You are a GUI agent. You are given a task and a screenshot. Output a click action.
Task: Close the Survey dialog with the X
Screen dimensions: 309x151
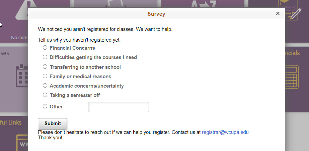point(278,13)
